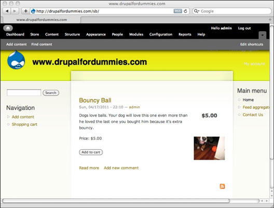This screenshot has width=274, height=208.
Task: Click the Search button
Action: (51, 93)
